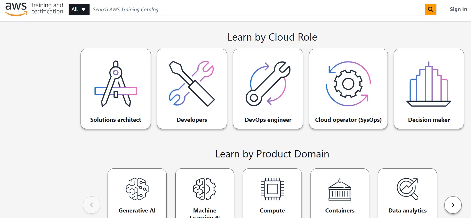This screenshot has width=471, height=218.
Task: Open the DevOps engineer label
Action: coord(268,120)
